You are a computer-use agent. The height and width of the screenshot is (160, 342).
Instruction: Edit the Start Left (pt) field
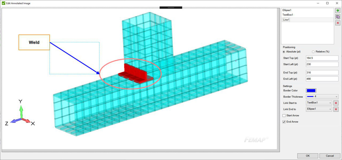[322, 64]
